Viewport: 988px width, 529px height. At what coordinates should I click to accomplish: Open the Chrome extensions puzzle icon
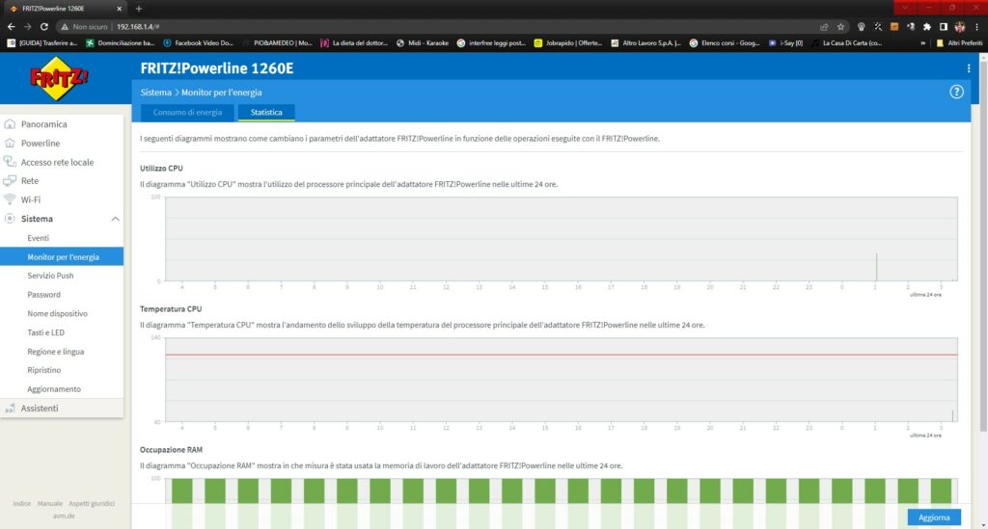tap(927, 26)
